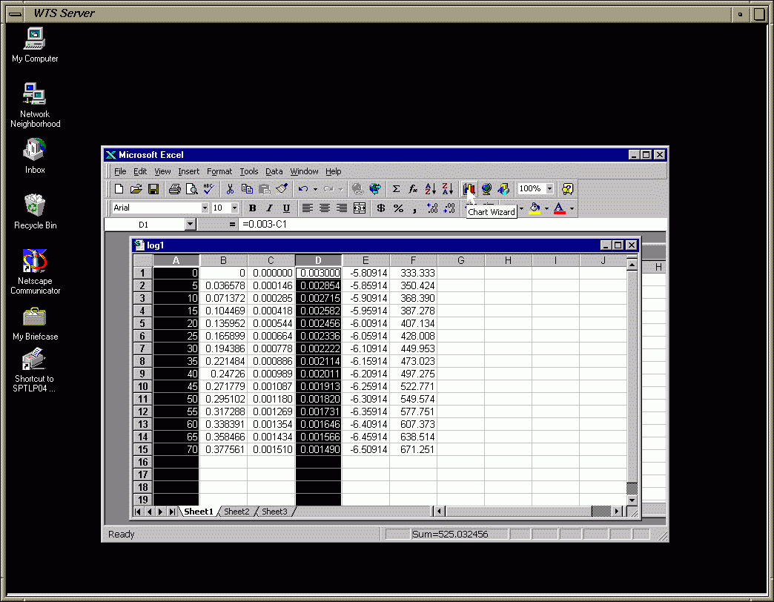
Task: Open the Font Color red A swatch
Action: pyautogui.click(x=559, y=208)
